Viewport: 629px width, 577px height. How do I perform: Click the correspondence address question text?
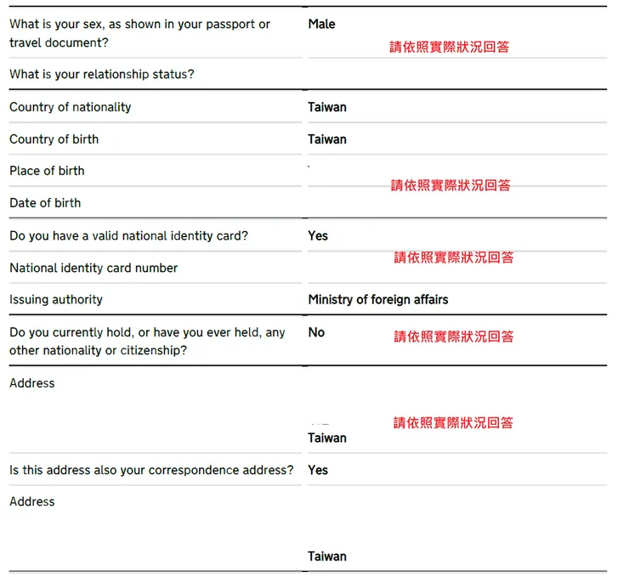151,470
